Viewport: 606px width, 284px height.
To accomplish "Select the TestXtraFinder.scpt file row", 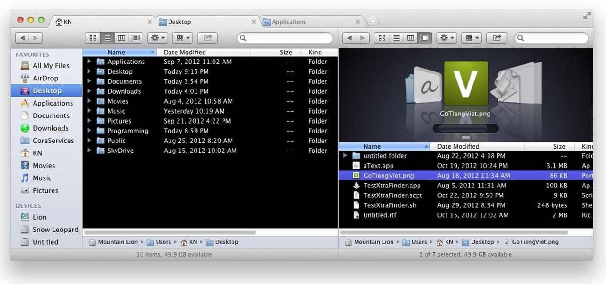I will click(x=466, y=195).
